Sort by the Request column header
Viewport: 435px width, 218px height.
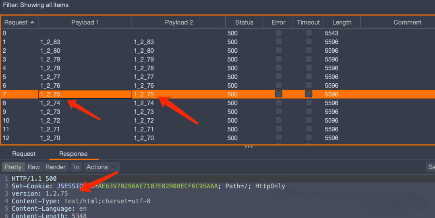[x=19, y=23]
